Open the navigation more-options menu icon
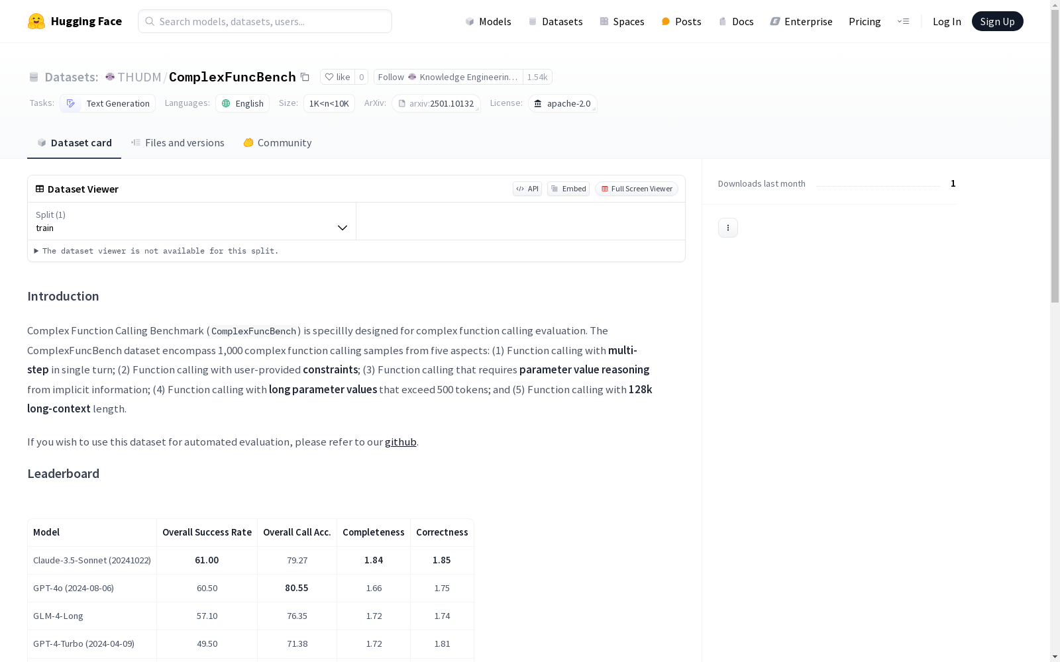The height and width of the screenshot is (662, 1060). [903, 21]
